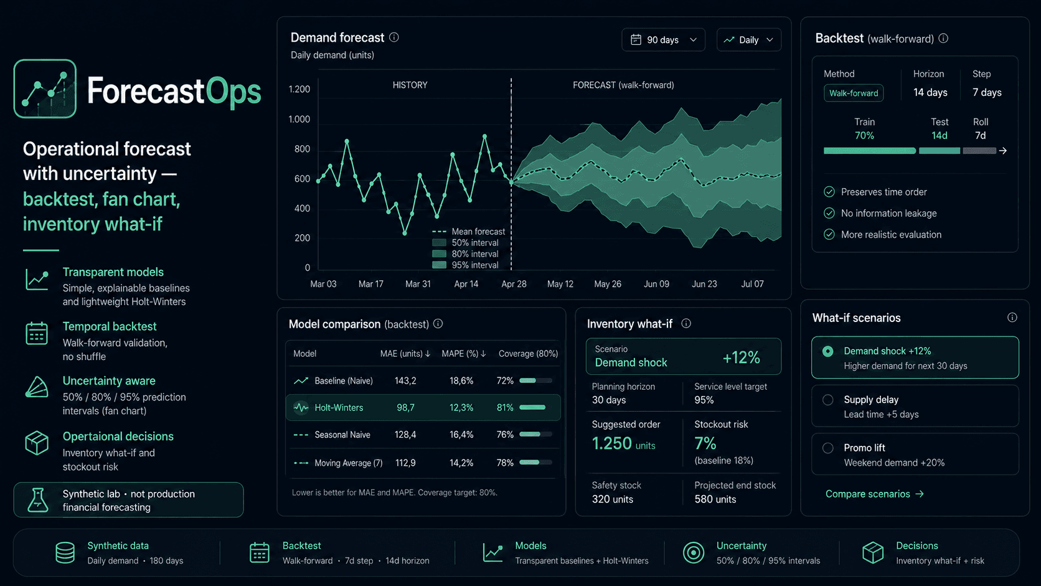Click the Moving Average (7) row icon
1041x586 pixels.
pyautogui.click(x=301, y=463)
